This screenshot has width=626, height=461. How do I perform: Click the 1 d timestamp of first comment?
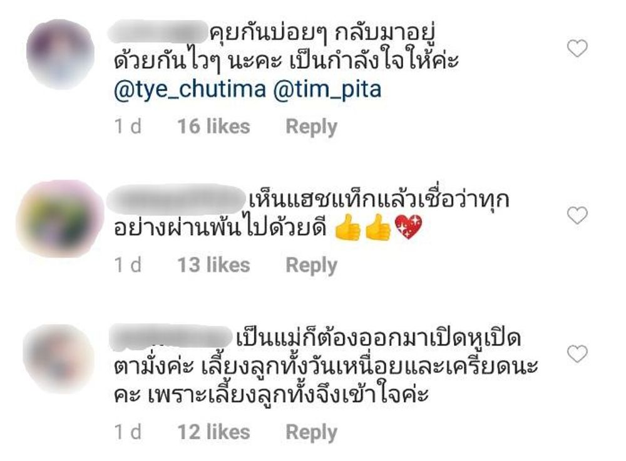coord(128,127)
